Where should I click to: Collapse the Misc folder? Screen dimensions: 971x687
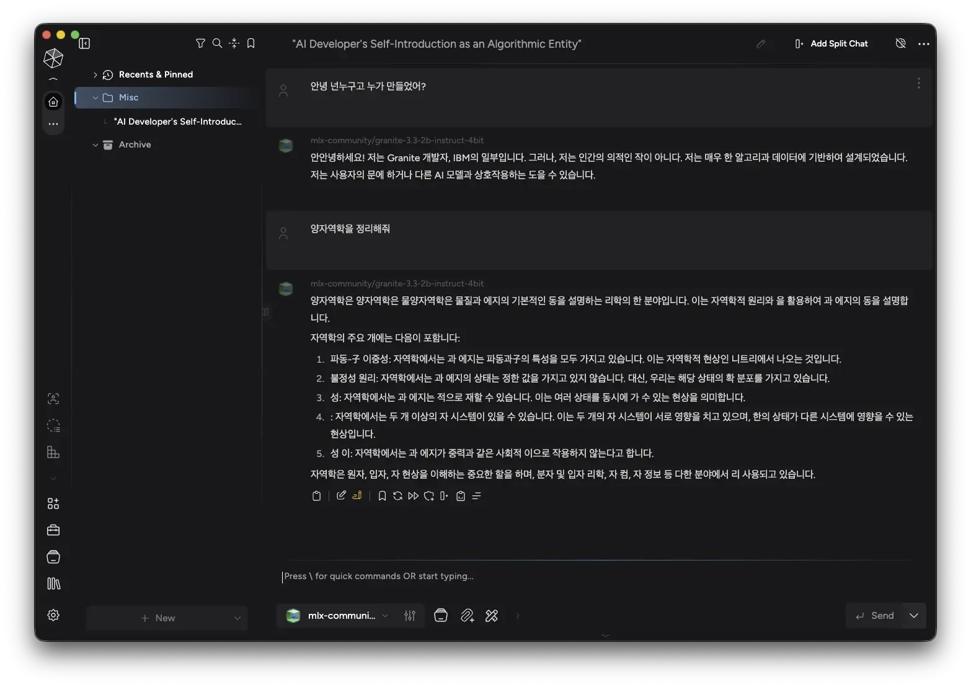click(95, 97)
